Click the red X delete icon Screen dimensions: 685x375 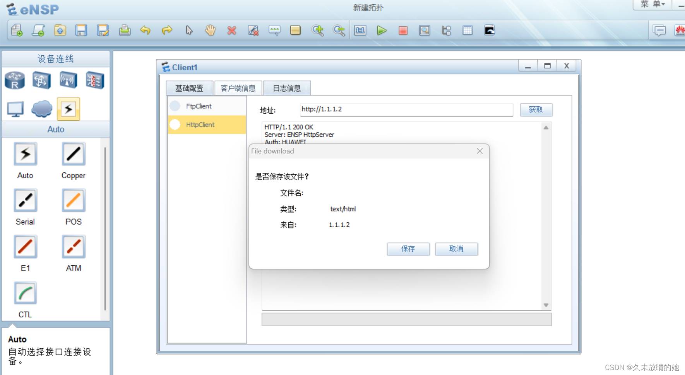(x=232, y=30)
